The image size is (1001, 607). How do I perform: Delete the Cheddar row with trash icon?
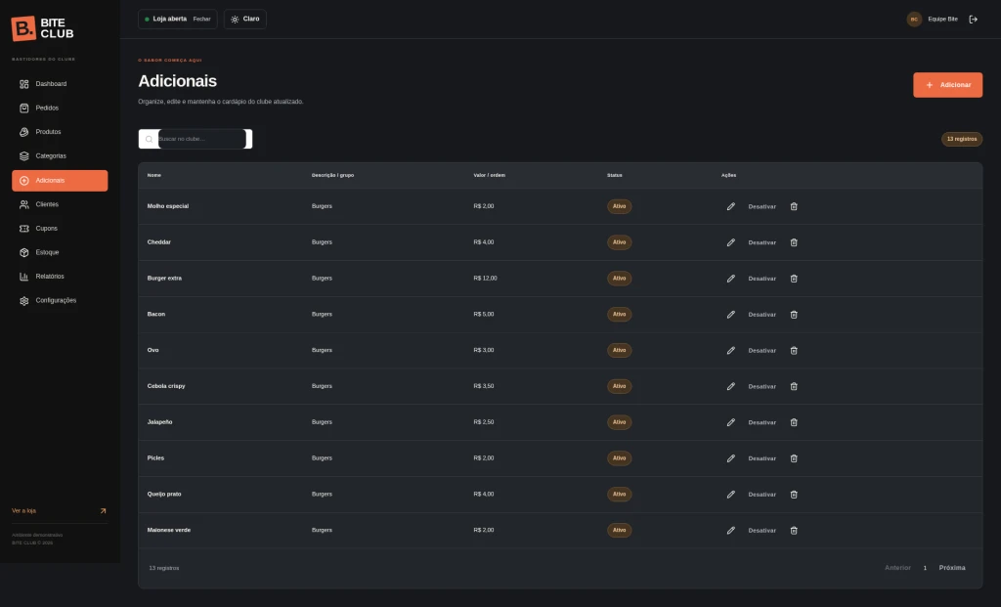point(794,242)
